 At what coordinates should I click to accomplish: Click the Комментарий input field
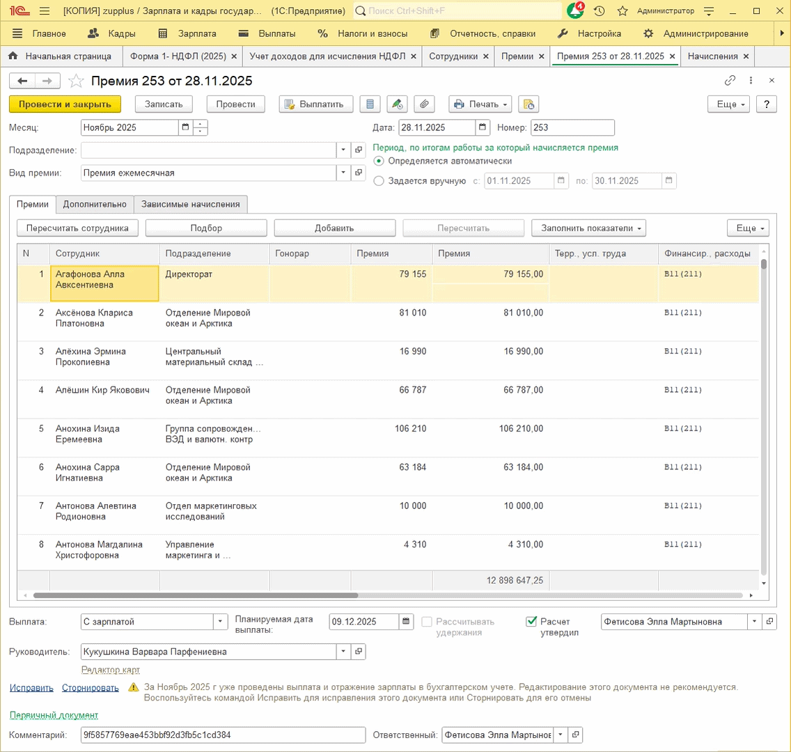click(x=223, y=735)
